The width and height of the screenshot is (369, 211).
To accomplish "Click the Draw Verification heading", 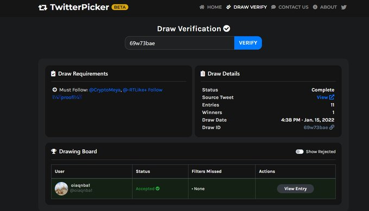I will (189, 29).
